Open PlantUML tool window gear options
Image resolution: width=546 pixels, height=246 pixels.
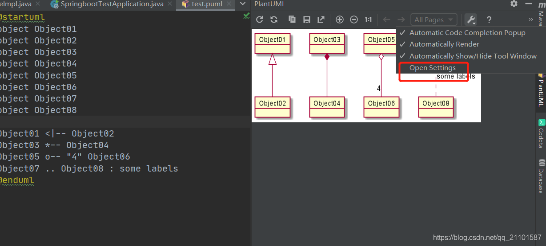pyautogui.click(x=514, y=4)
